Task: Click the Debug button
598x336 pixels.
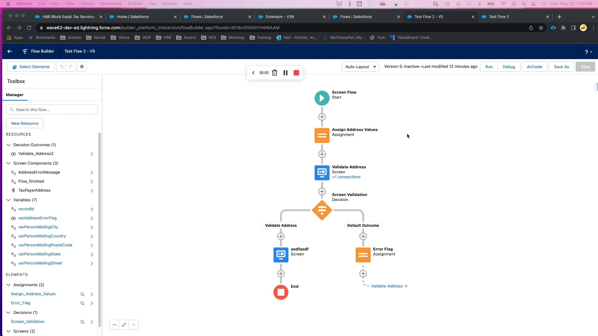Action: pyautogui.click(x=509, y=67)
